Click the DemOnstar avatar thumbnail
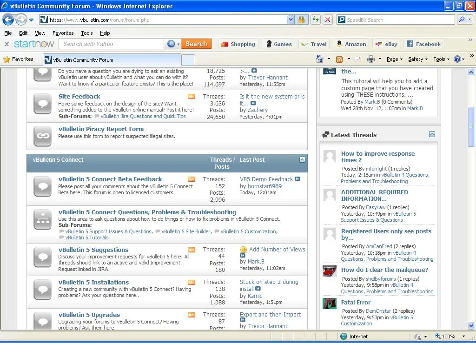The width and height of the screenshot is (476, 343). point(330,303)
